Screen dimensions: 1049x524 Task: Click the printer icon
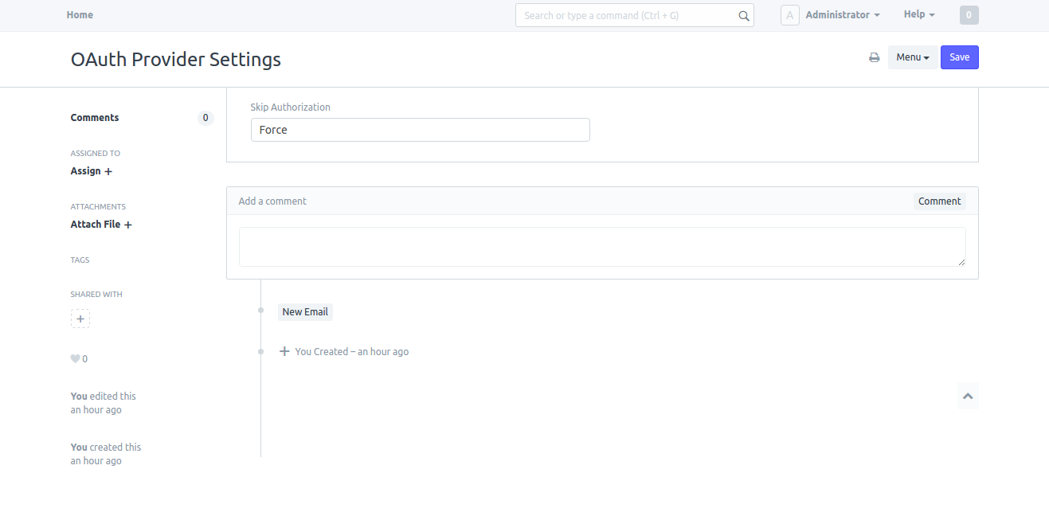(874, 57)
